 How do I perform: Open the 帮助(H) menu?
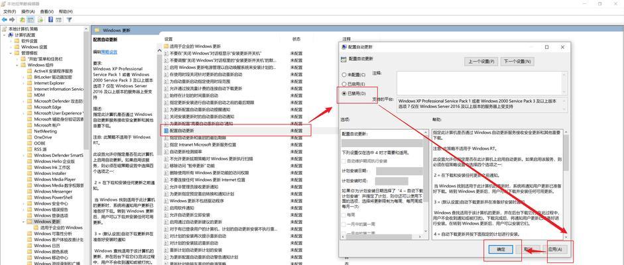[x=66, y=11]
